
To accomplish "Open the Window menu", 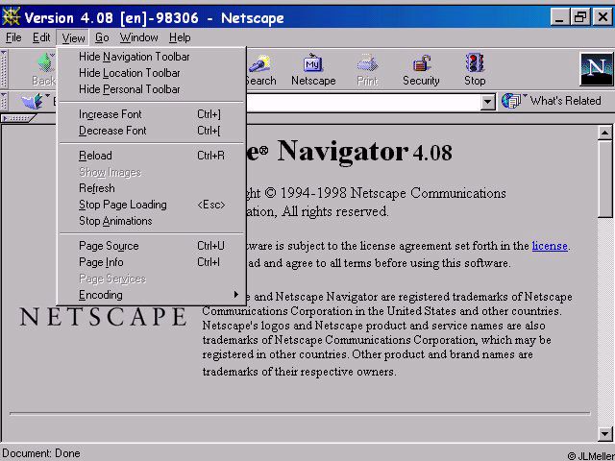I will click(138, 37).
